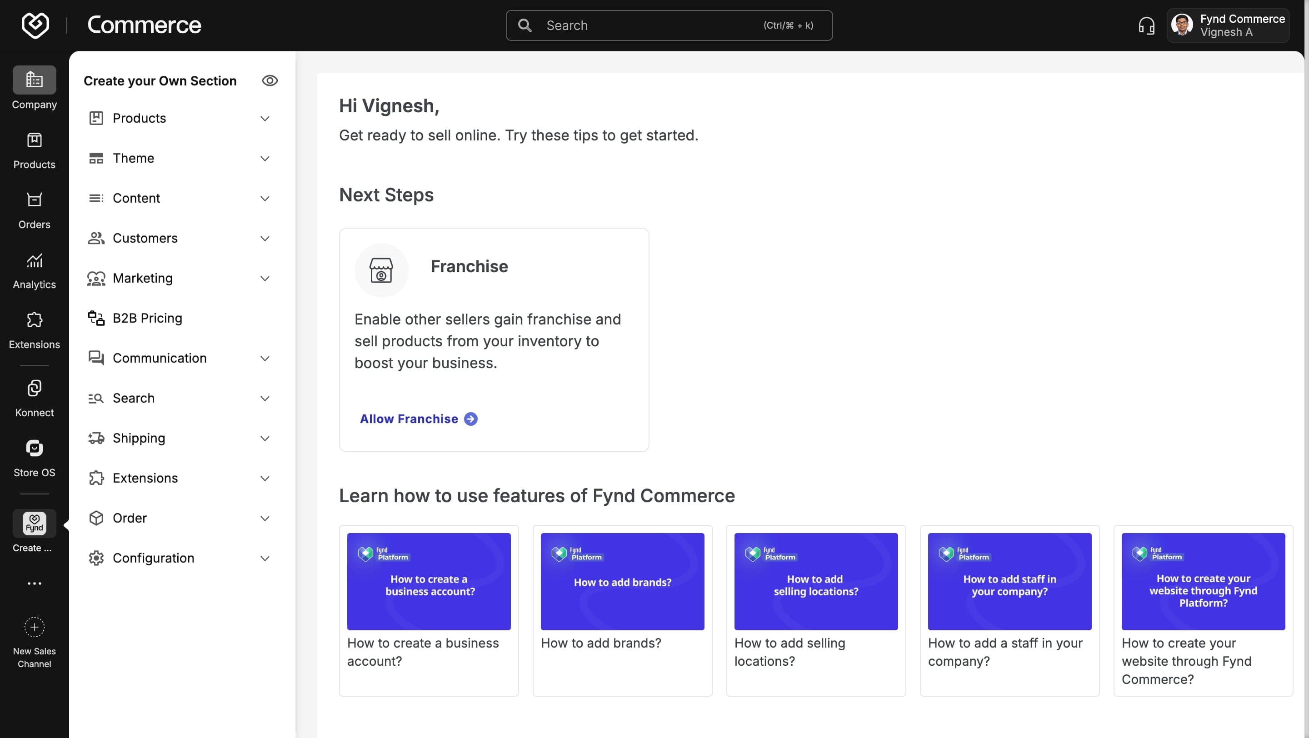Image resolution: width=1309 pixels, height=738 pixels.
Task: Click the B2B Pricing icon
Action: click(96, 318)
